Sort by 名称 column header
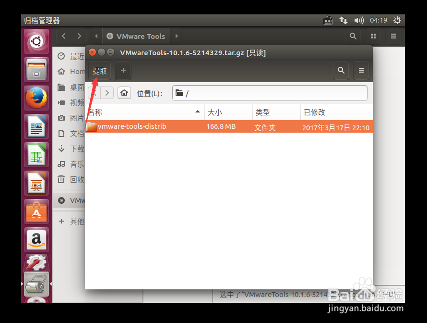Screen dimensions: 427x323 click(x=144, y=112)
